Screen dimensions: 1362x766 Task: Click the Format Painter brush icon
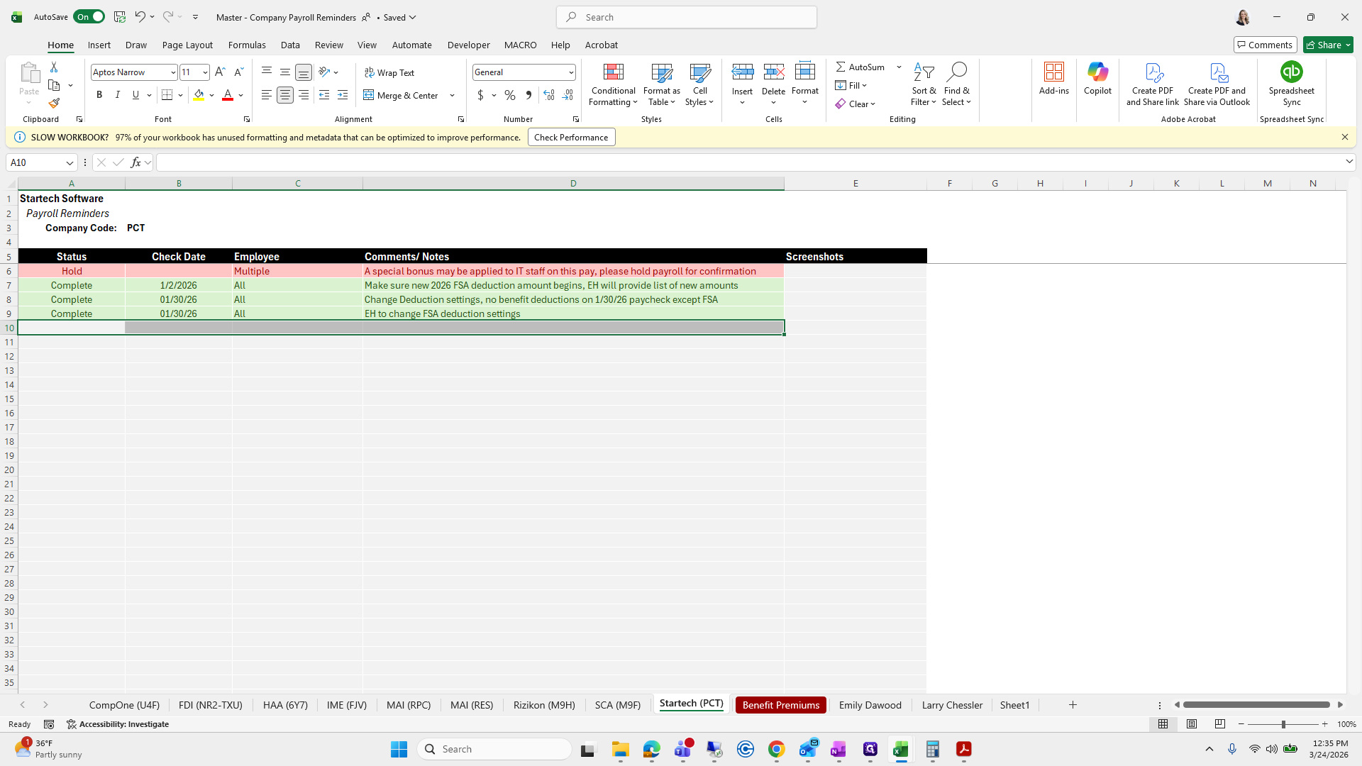54,104
